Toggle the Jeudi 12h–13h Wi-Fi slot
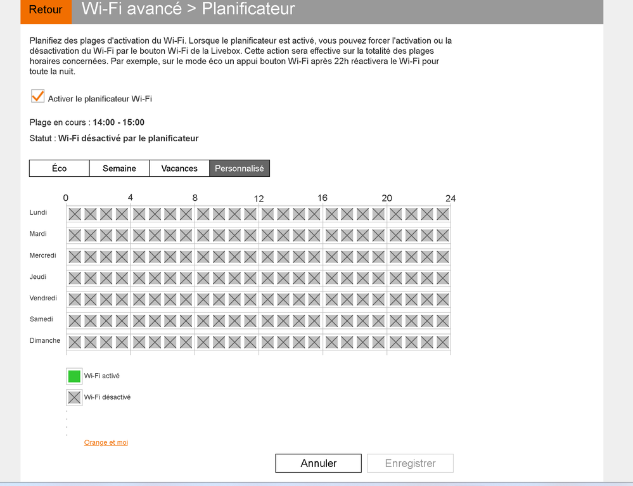The width and height of the screenshot is (633, 486). pos(267,278)
